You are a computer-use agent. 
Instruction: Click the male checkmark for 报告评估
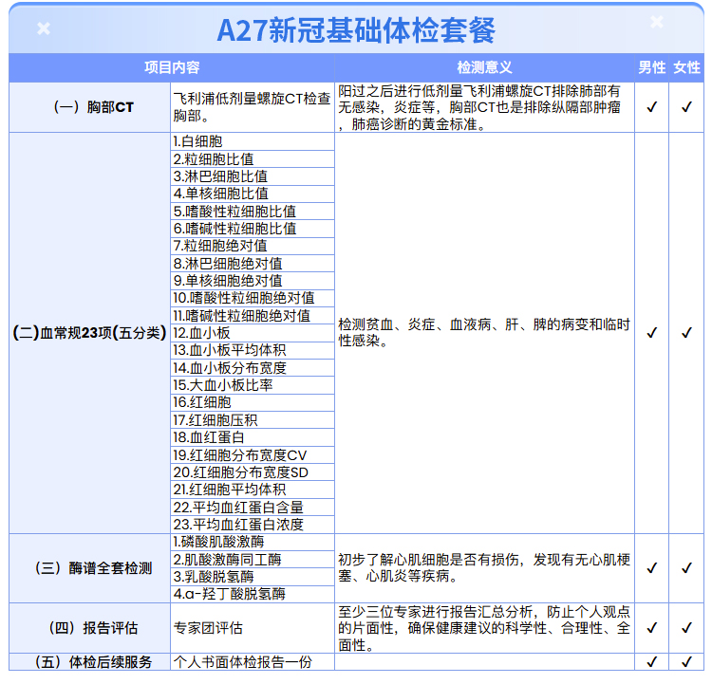coord(651,628)
